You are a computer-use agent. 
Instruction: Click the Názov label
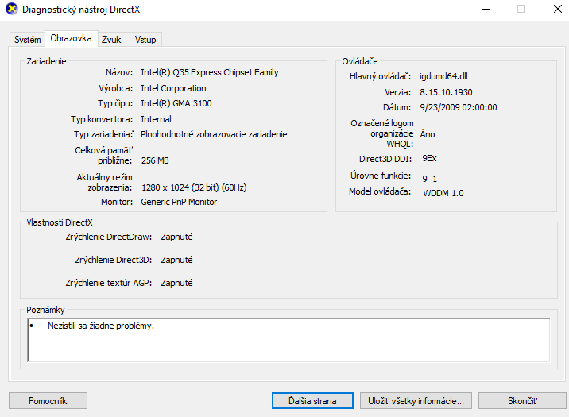pyautogui.click(x=119, y=72)
